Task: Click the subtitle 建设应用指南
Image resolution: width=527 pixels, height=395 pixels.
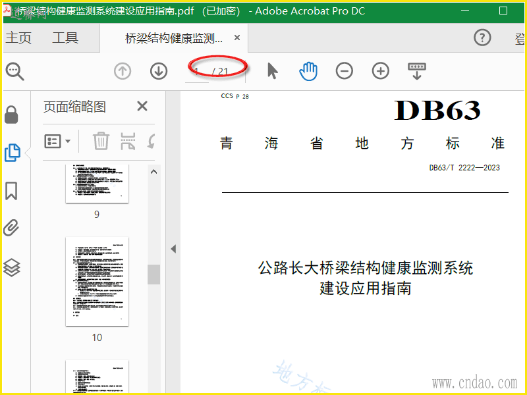Action: tap(366, 288)
